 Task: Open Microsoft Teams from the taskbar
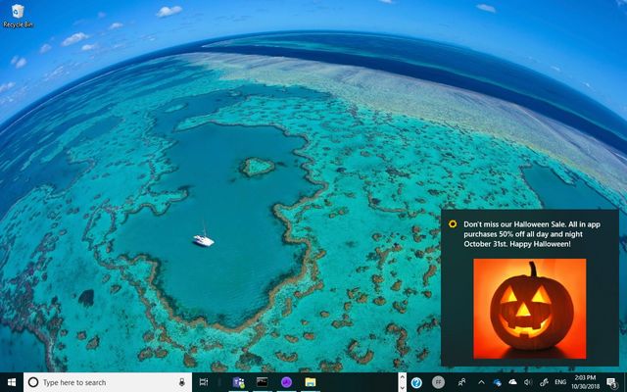239,383
